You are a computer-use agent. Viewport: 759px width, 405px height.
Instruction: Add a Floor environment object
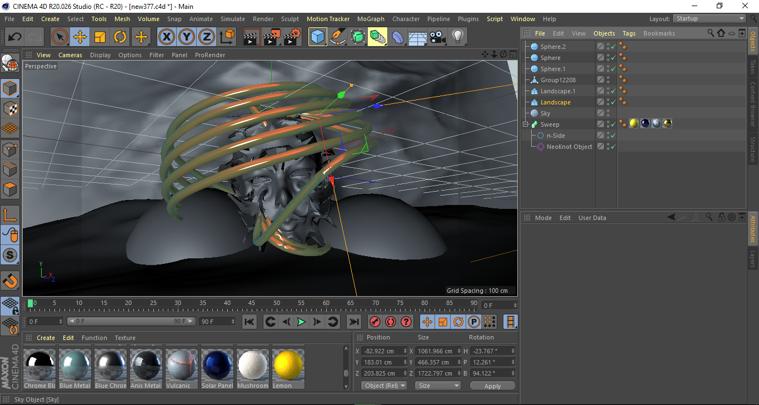click(x=418, y=37)
